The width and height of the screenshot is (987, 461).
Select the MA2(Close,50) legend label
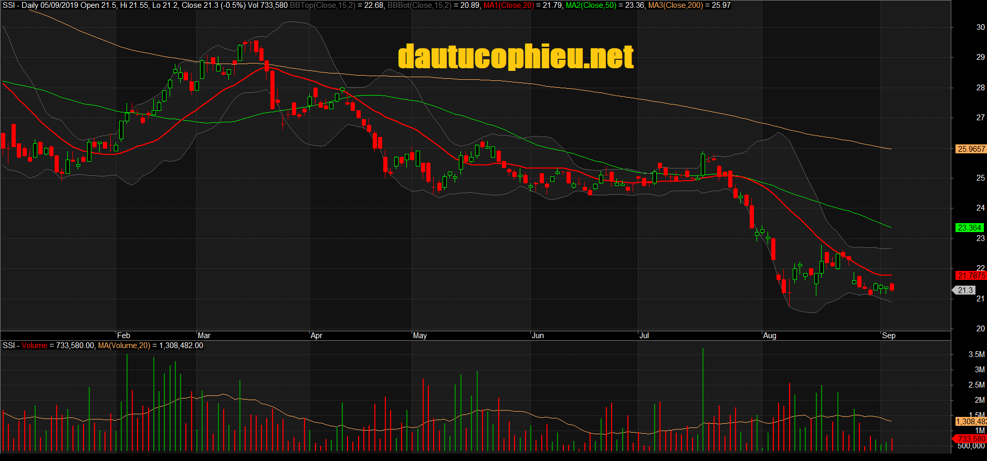pyautogui.click(x=591, y=5)
